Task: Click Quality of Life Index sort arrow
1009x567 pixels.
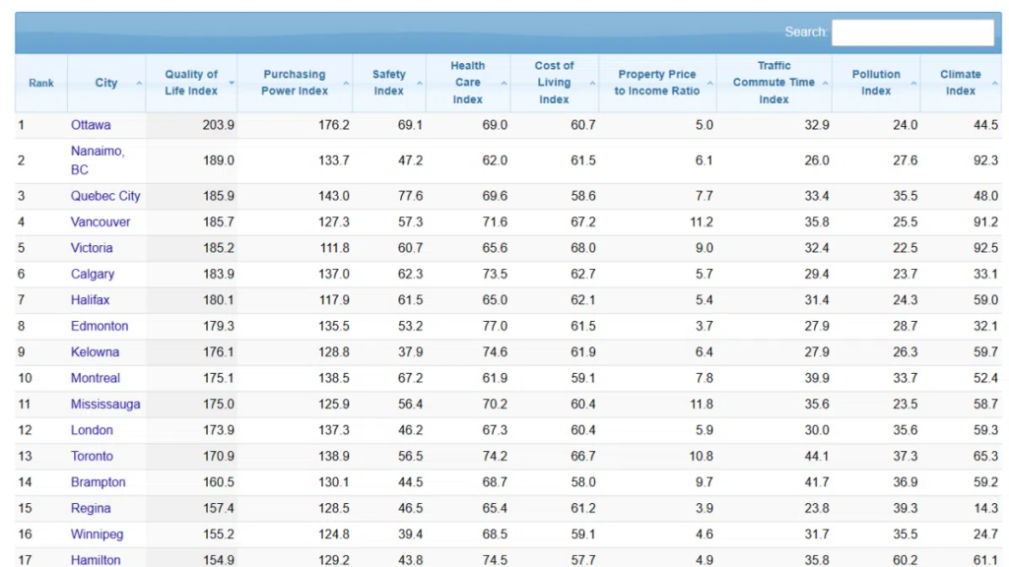Action: coord(232,84)
